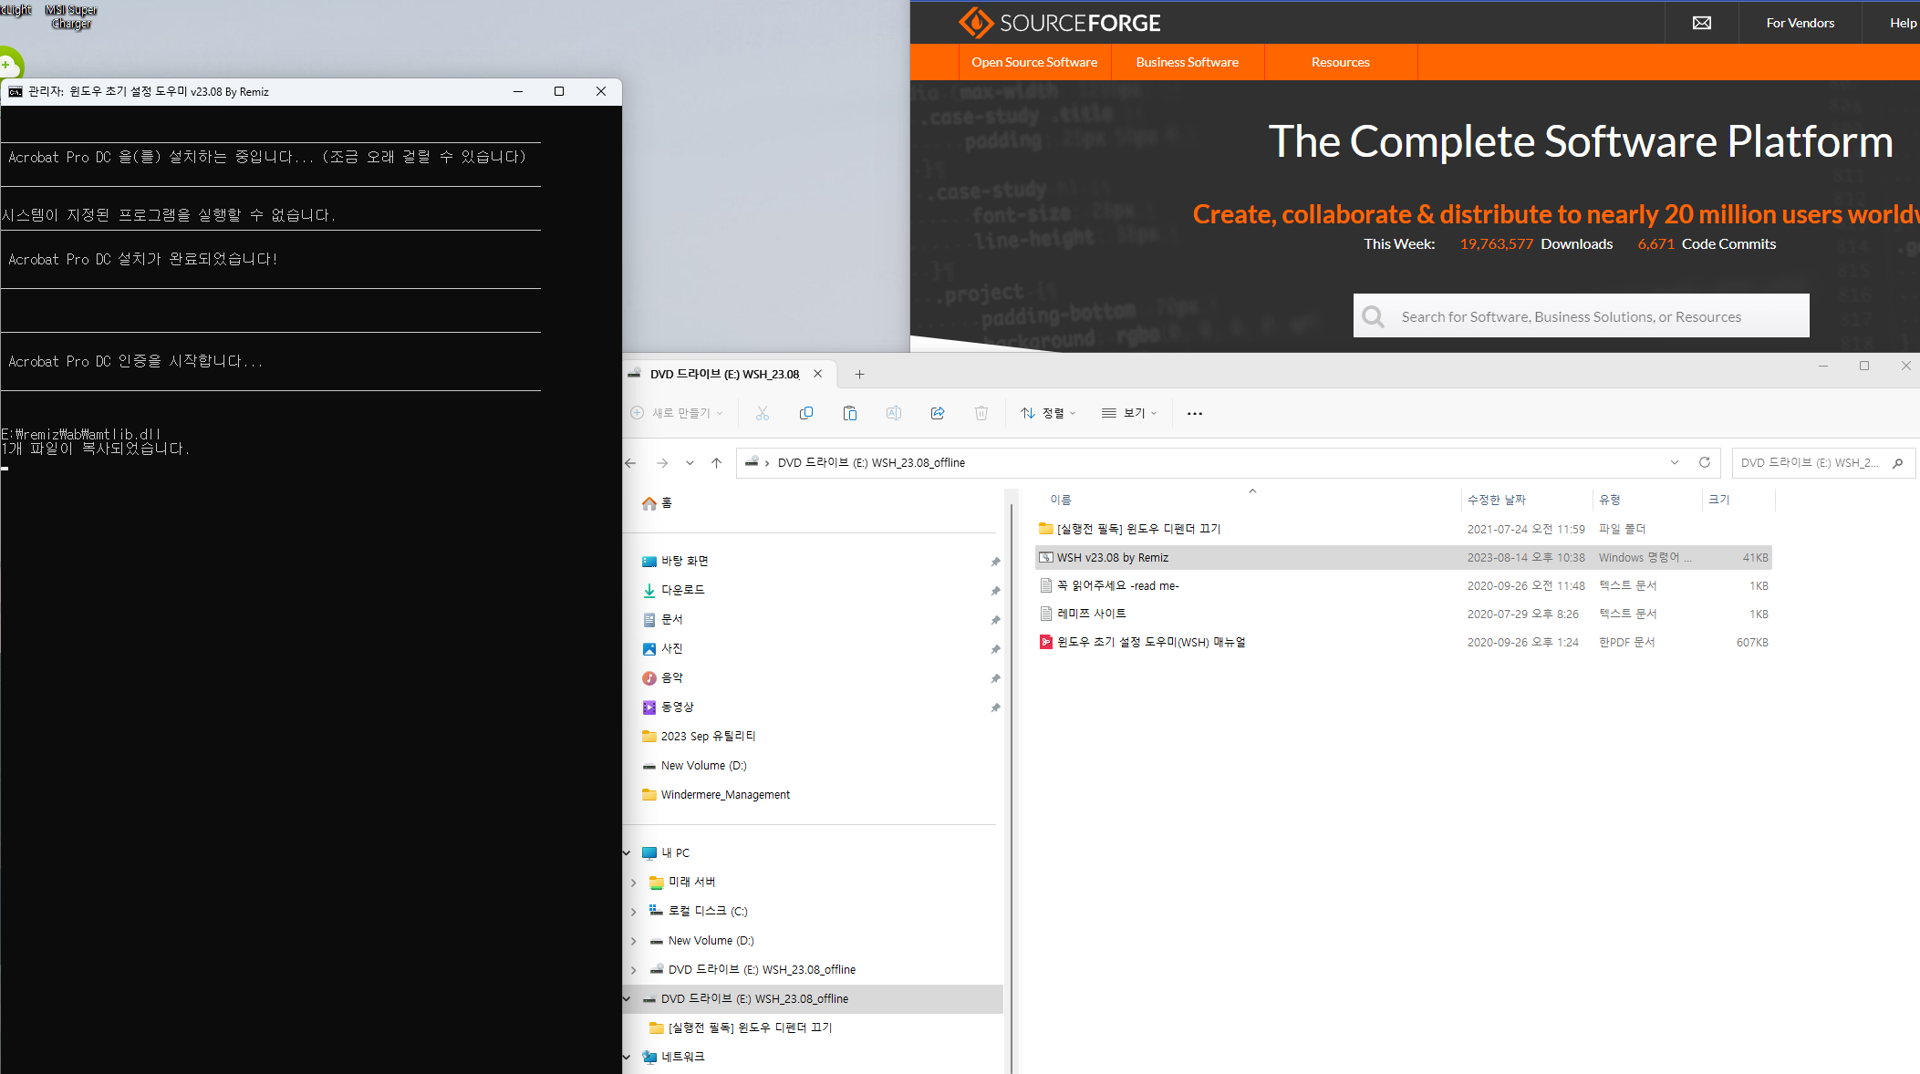1920x1074 pixels.
Task: Open recent locations dropdown beside forward arrow
Action: coord(690,463)
